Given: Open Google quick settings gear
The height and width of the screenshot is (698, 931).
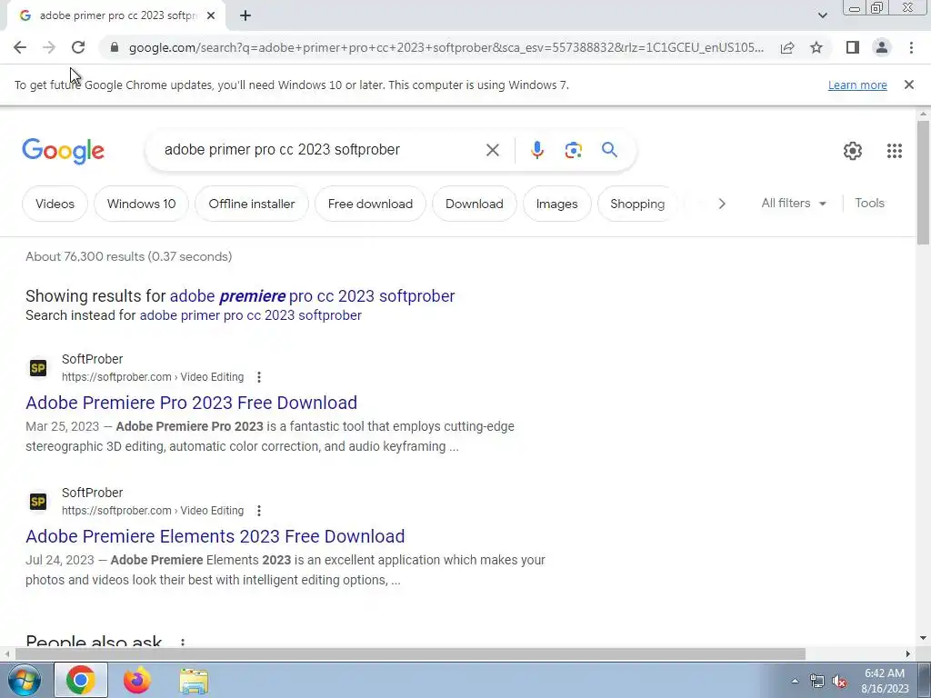Looking at the screenshot, I should (x=853, y=151).
